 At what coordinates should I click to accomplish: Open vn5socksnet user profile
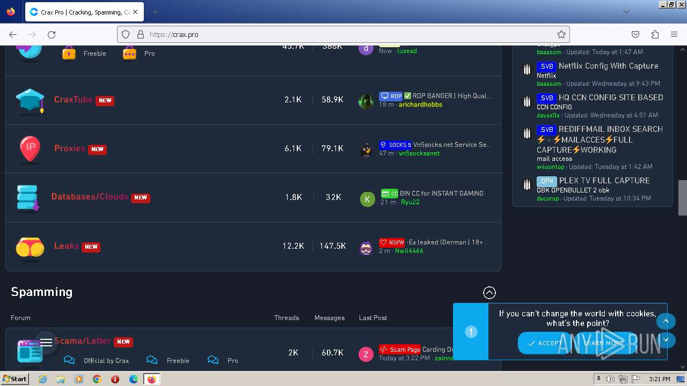[x=419, y=153]
